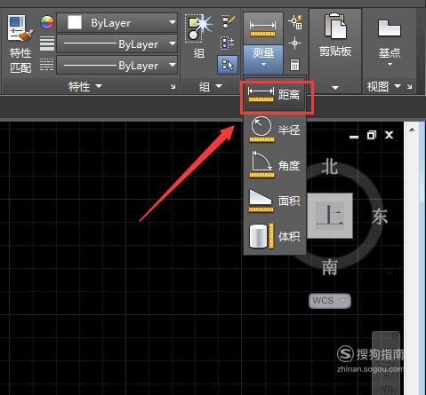Click the Quick Select icon
Image resolution: width=426 pixels, height=395 pixels.
pyautogui.click(x=295, y=22)
